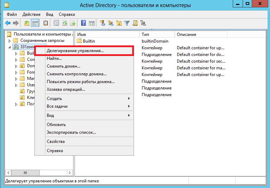The height and width of the screenshot is (188, 270).
Task: Click the Create new user icon
Action: point(102,23)
